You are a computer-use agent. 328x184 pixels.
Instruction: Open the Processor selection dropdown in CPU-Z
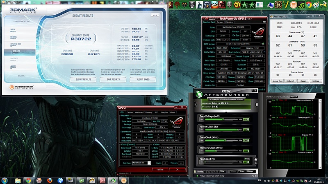[x=141, y=163]
